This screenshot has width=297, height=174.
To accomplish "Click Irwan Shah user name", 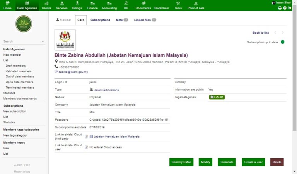I will coord(283,3).
